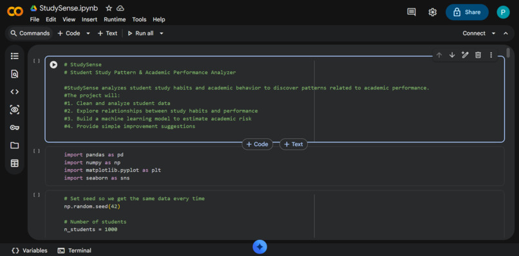Click the 'import seaborn as sns' line
Screen dimensions: 519x256
coord(97,178)
